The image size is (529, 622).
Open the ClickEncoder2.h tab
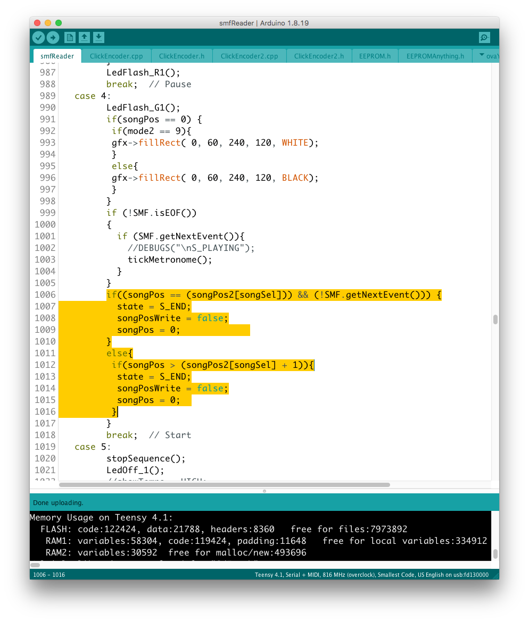pyautogui.click(x=319, y=56)
